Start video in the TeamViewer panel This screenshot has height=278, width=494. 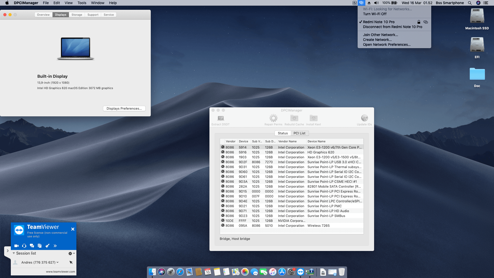pos(16,246)
